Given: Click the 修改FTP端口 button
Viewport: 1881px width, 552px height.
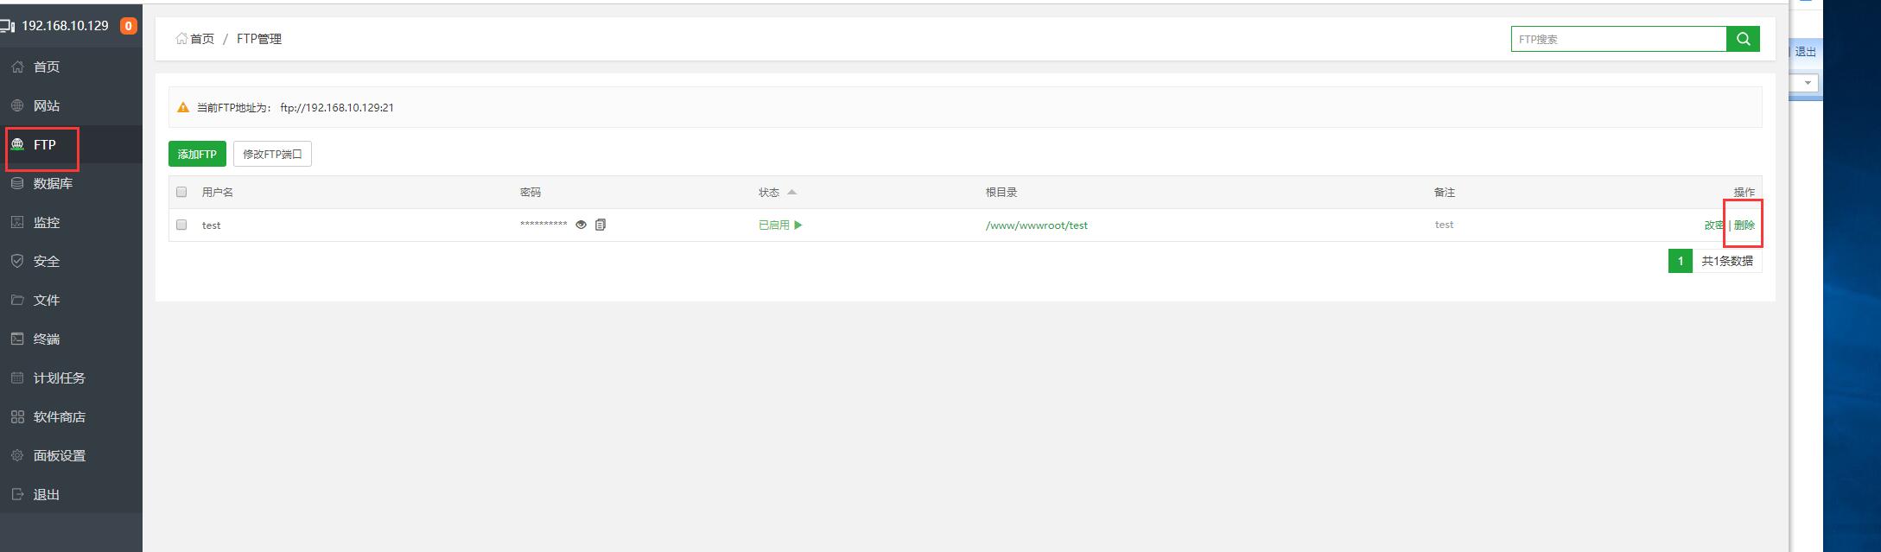Looking at the screenshot, I should tap(272, 154).
